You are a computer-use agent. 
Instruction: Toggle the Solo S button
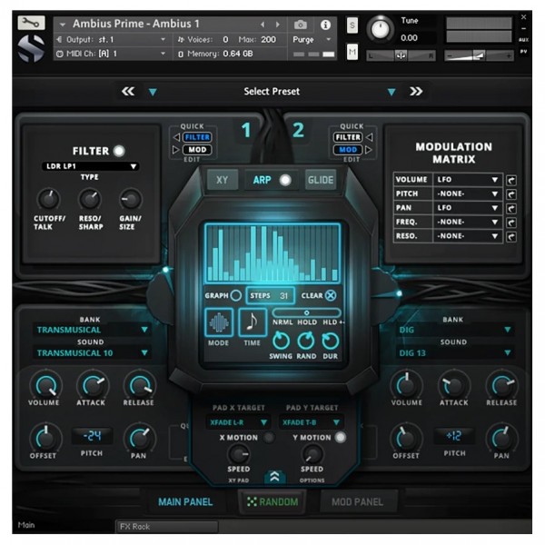tap(352, 25)
